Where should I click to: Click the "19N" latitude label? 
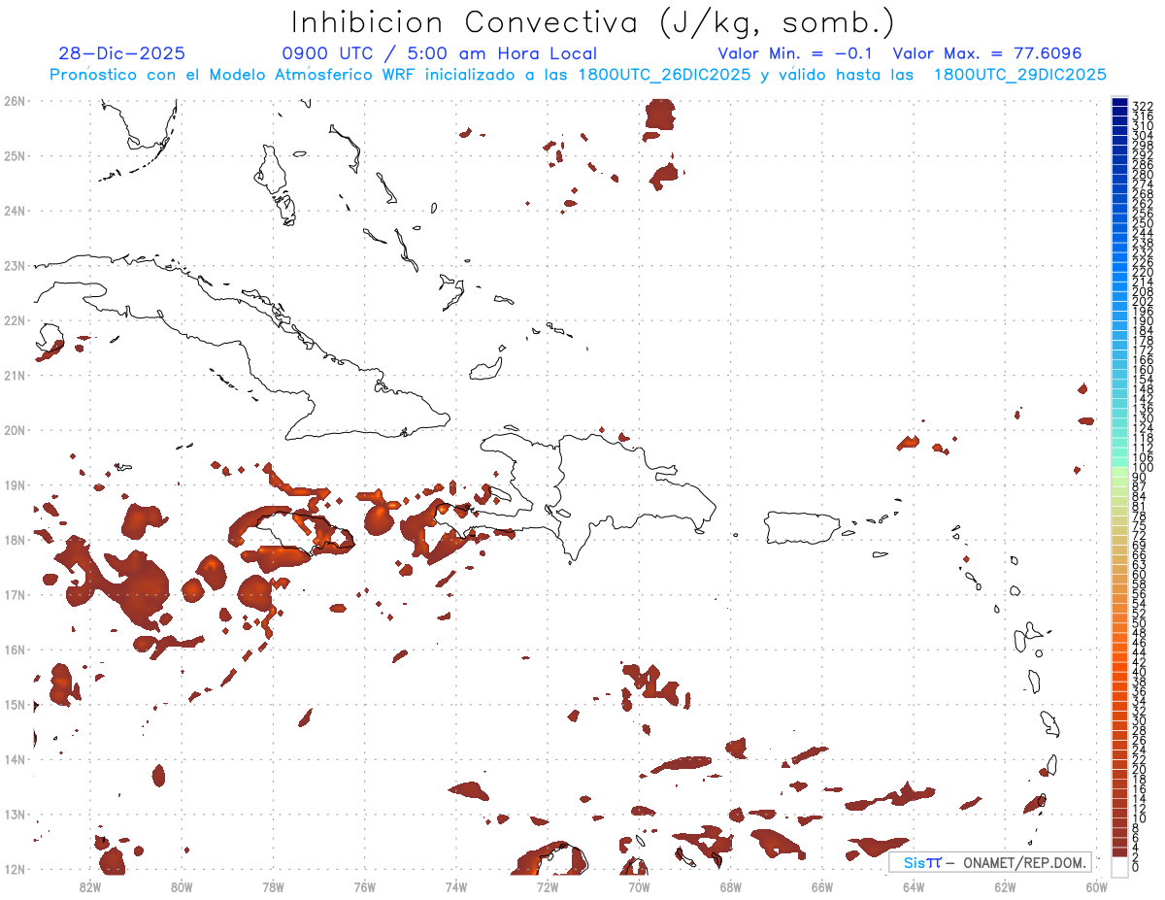coord(15,484)
